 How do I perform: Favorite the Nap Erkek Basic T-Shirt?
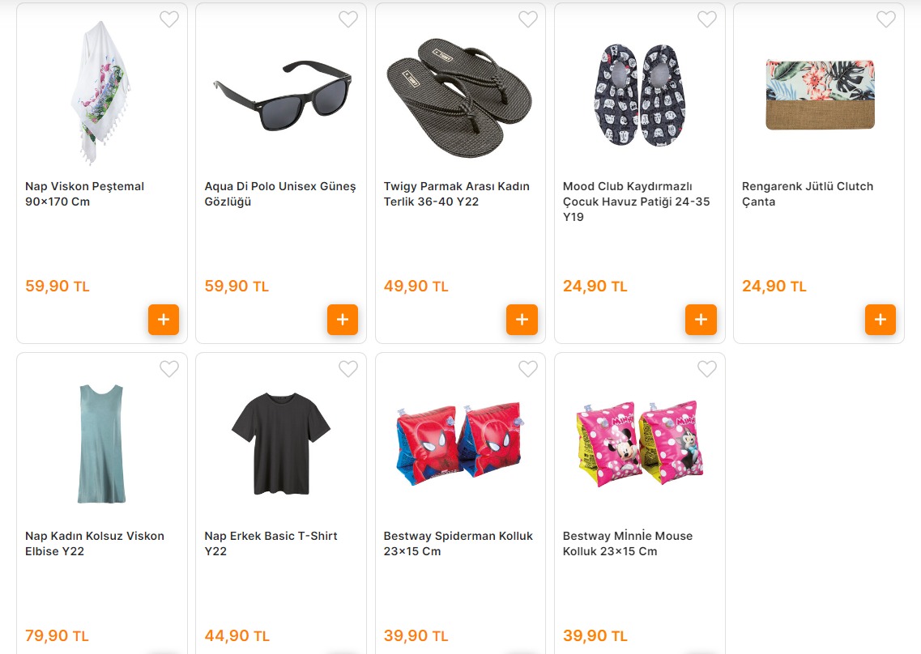[348, 368]
